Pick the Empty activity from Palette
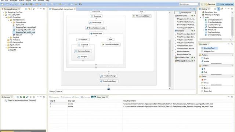 point(205,58)
